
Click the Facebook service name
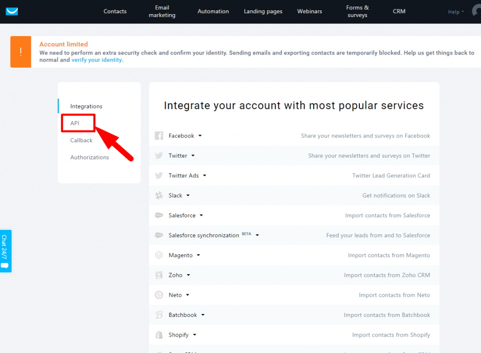tap(181, 136)
